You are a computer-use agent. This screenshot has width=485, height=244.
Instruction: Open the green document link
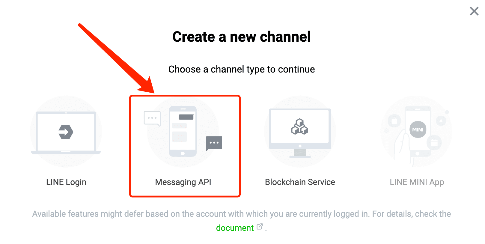click(x=235, y=228)
